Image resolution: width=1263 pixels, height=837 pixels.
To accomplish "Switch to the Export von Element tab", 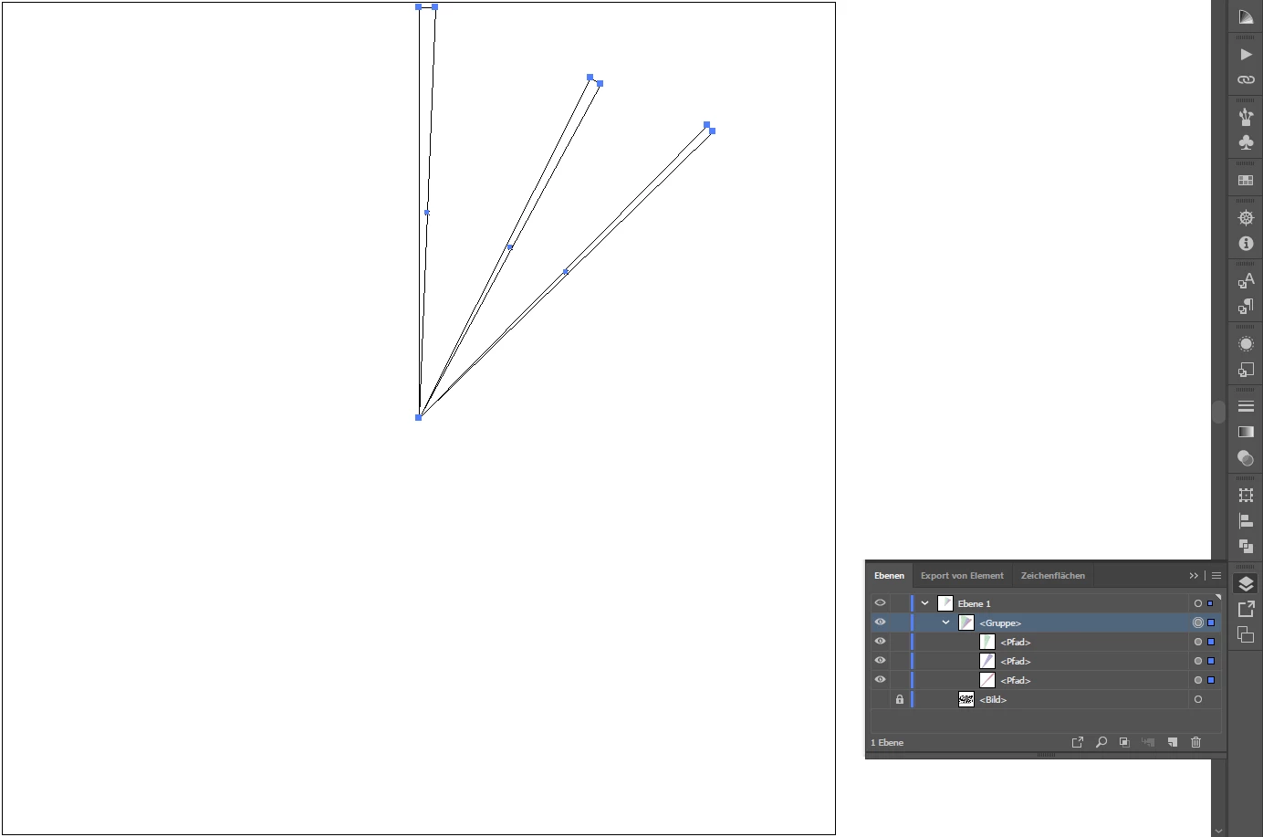I will tap(962, 576).
